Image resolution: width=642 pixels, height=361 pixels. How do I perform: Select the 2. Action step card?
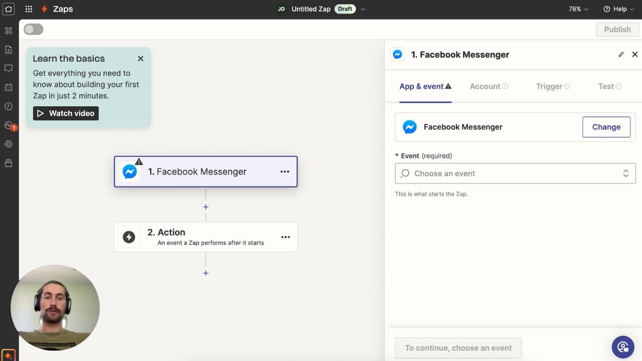[x=206, y=237]
